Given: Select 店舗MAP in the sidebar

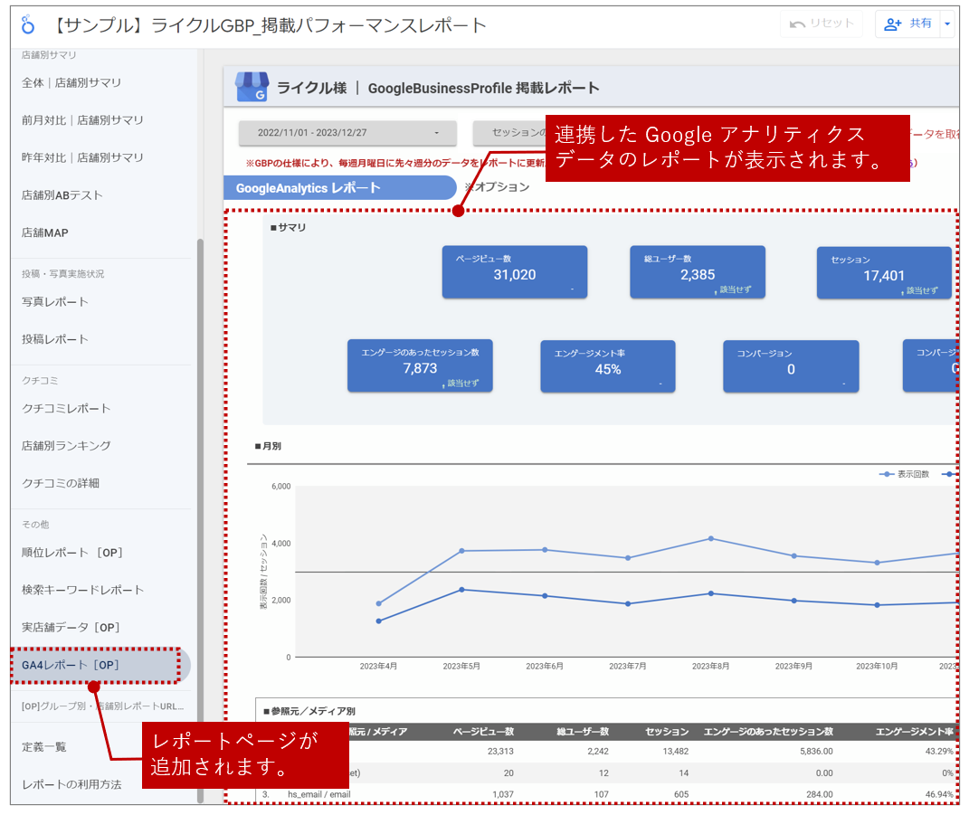Looking at the screenshot, I should (x=45, y=232).
